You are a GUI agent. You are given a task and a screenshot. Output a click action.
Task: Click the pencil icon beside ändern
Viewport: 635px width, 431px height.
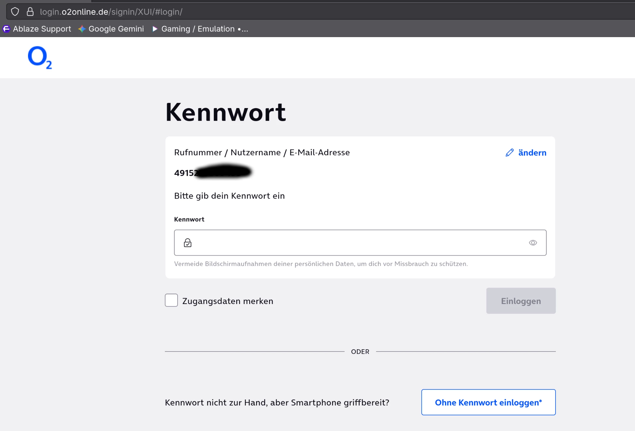pyautogui.click(x=510, y=153)
